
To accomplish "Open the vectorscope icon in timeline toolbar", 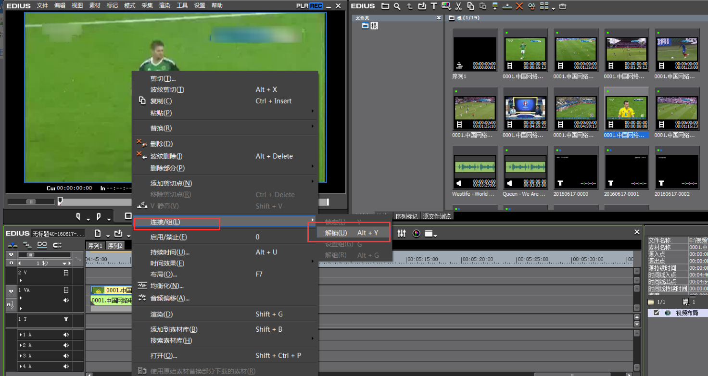I will 416,234.
